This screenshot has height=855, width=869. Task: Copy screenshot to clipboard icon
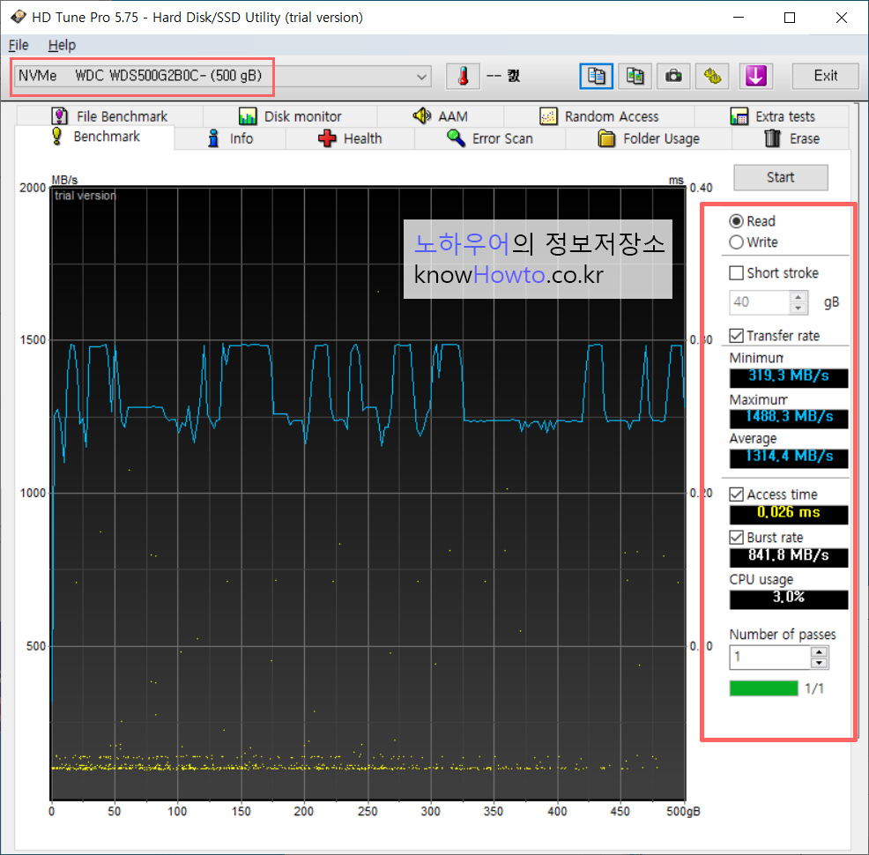point(635,76)
